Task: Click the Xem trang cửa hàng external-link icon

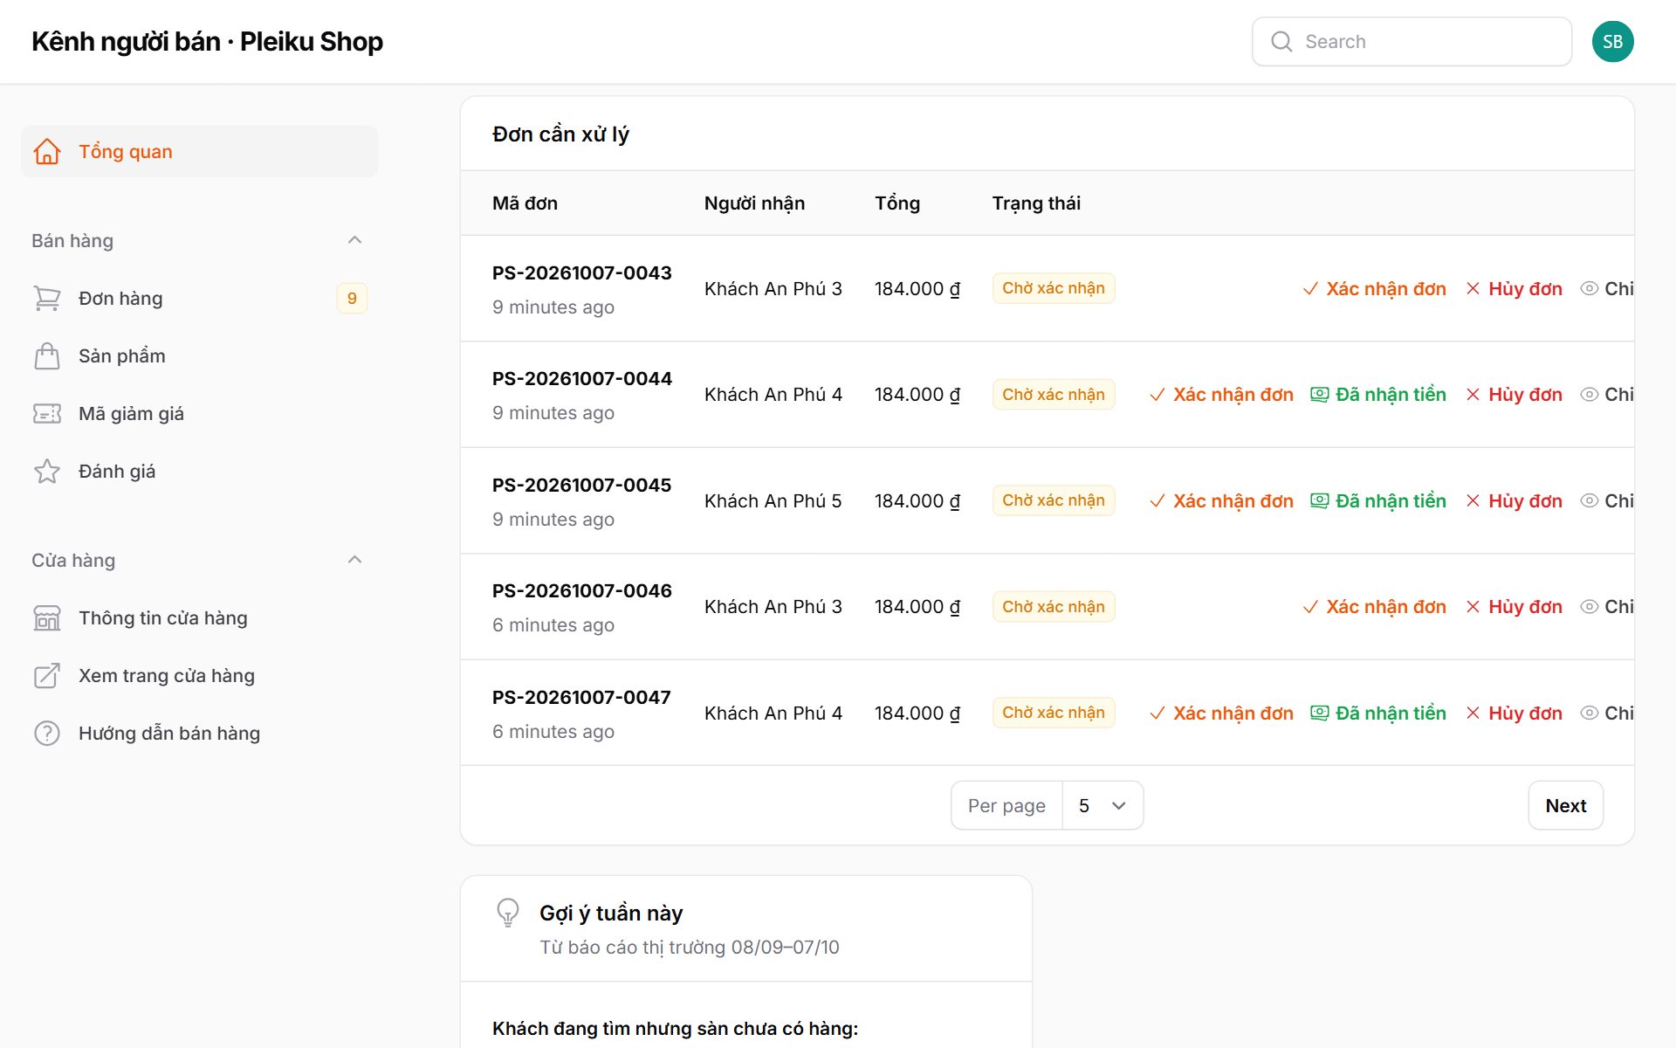Action: pyautogui.click(x=47, y=675)
